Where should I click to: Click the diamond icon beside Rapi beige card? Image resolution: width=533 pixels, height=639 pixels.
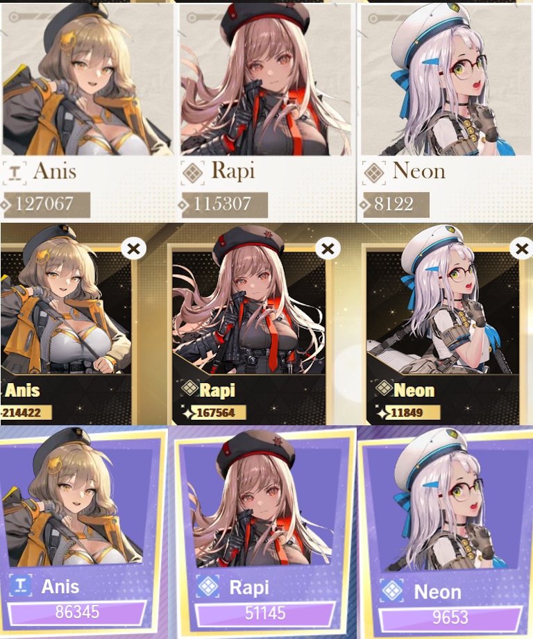(x=193, y=173)
